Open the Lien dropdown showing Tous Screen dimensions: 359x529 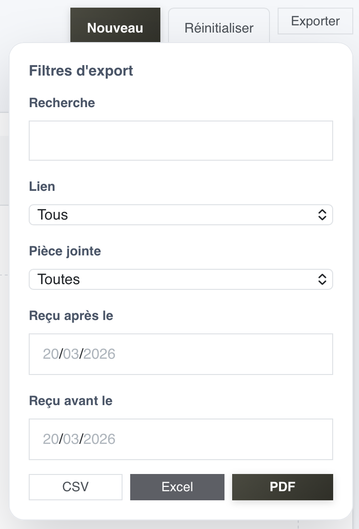tap(180, 215)
